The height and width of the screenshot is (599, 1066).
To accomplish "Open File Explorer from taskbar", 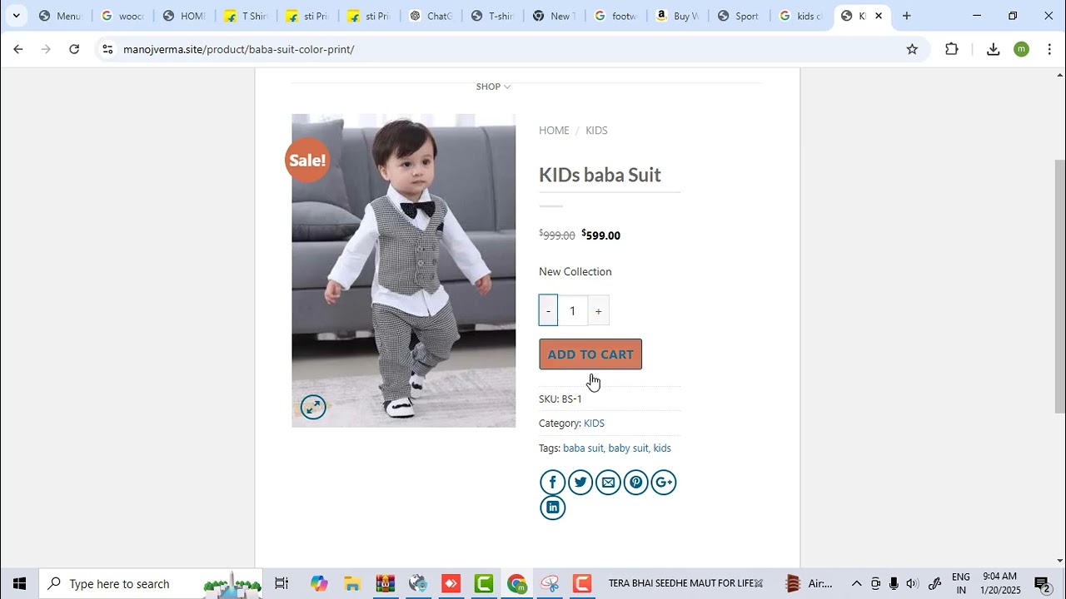I will point(352,583).
